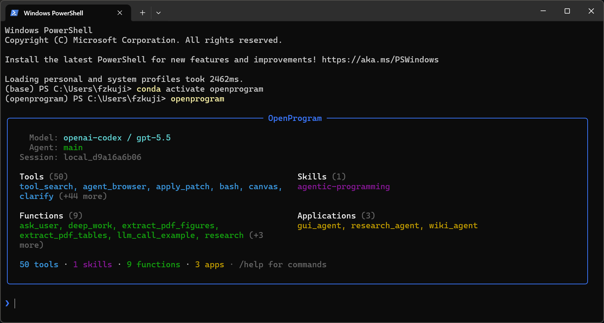Expand the new tab profile dropdown

pyautogui.click(x=158, y=13)
